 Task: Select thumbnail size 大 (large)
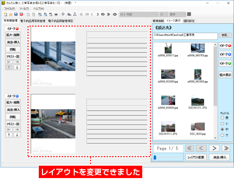pos(222,135)
